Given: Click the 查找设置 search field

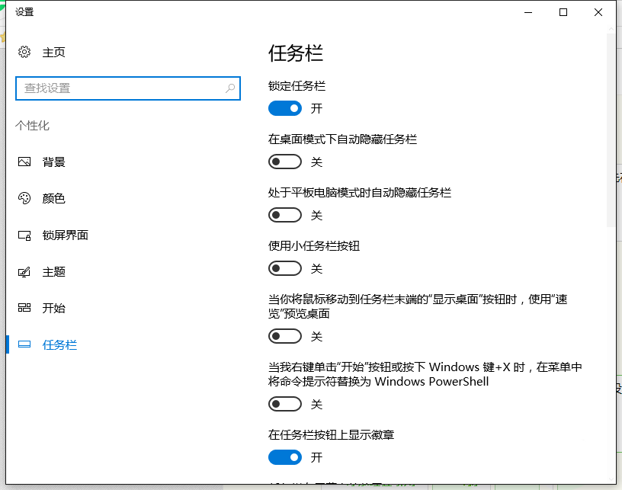Looking at the screenshot, I should click(122, 88).
